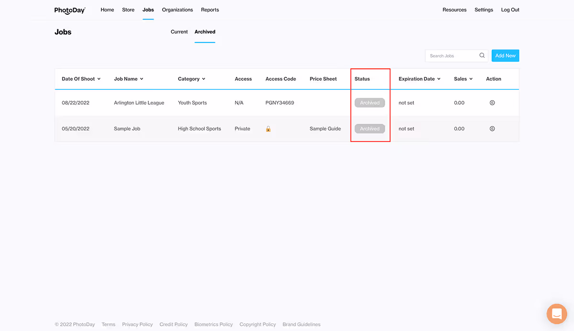Click the 0.00 sales value for Arlington Little League
The width and height of the screenshot is (574, 331).
tap(459, 103)
